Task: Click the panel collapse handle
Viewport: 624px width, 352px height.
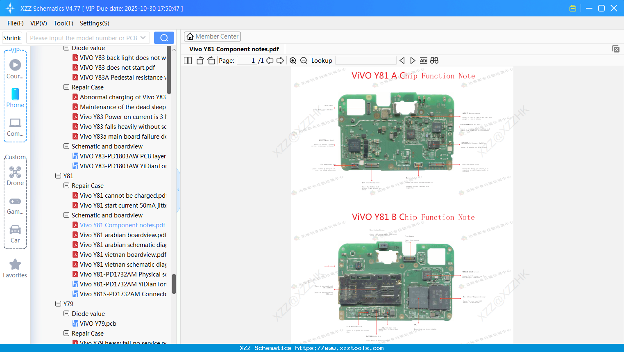Action: (x=178, y=190)
